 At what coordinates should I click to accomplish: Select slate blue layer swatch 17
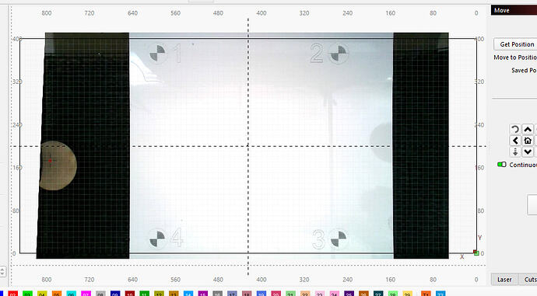click(x=232, y=293)
